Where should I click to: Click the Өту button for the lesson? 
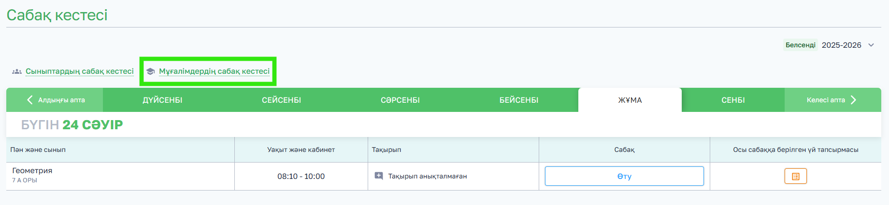click(x=624, y=176)
